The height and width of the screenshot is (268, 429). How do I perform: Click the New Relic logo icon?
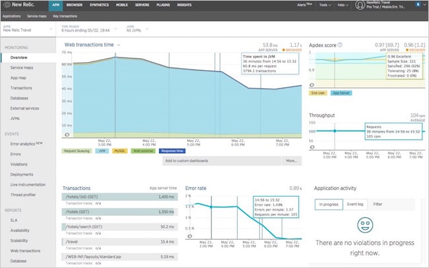point(7,5)
